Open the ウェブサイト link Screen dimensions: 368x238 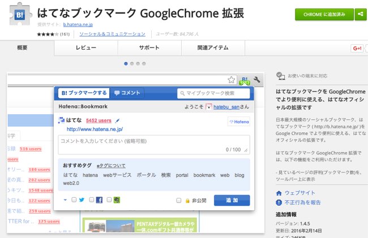[x=299, y=193]
